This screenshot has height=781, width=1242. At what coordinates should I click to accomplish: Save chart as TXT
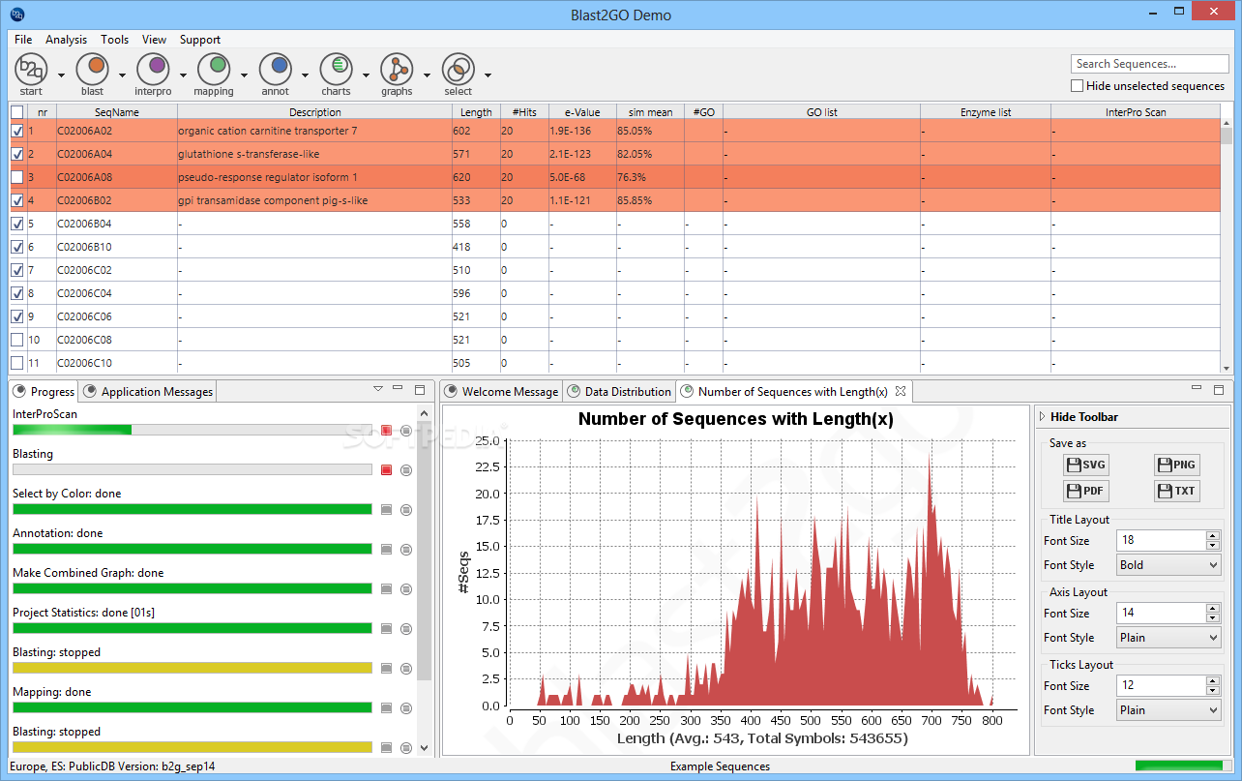1176,491
